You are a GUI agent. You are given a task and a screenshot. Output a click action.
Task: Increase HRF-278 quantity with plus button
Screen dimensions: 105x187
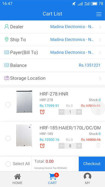click(x=79, y=112)
